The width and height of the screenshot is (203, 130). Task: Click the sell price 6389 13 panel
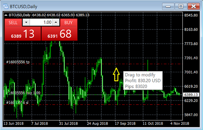pos(23,34)
